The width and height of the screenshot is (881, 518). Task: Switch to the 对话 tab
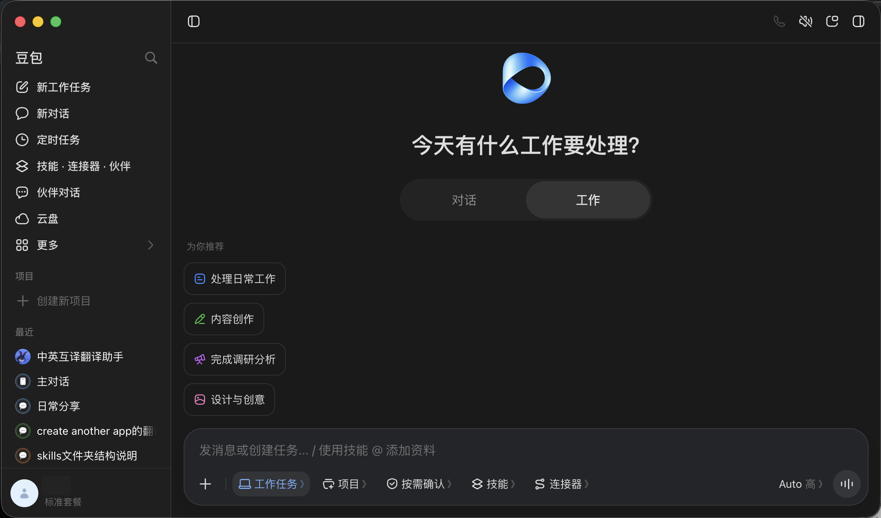point(464,200)
